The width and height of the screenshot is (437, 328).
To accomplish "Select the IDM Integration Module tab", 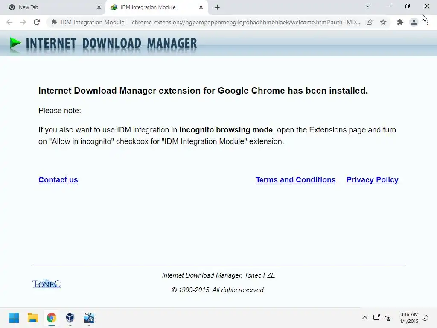I will [x=156, y=7].
